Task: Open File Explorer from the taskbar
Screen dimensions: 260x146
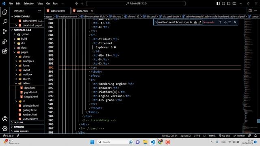Action: pyautogui.click(x=145, y=142)
